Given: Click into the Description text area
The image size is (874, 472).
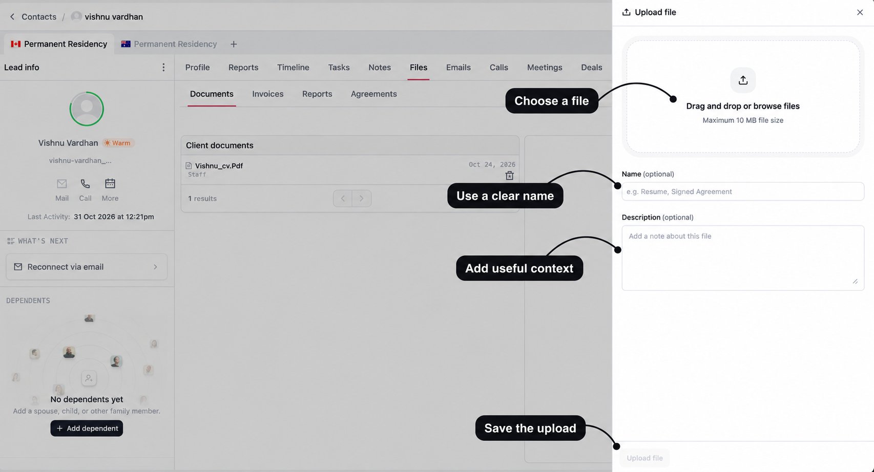Looking at the screenshot, I should point(743,258).
